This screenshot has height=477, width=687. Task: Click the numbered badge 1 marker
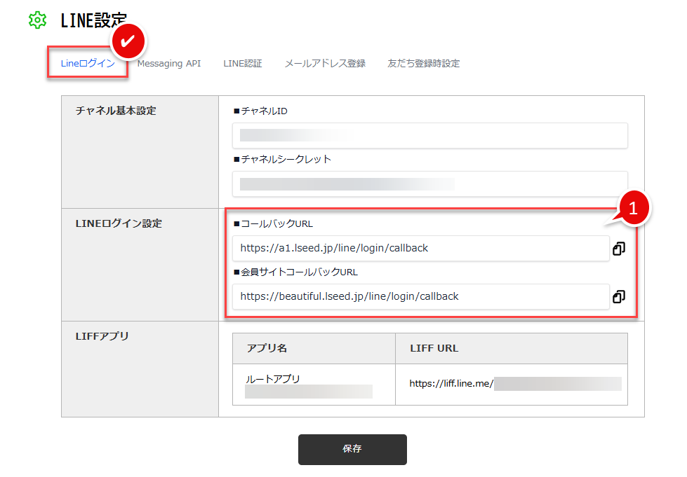click(x=634, y=207)
